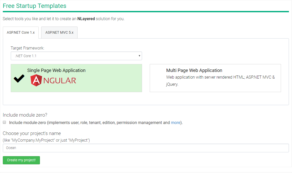Open the 'more' link about module zero

pos(176,123)
